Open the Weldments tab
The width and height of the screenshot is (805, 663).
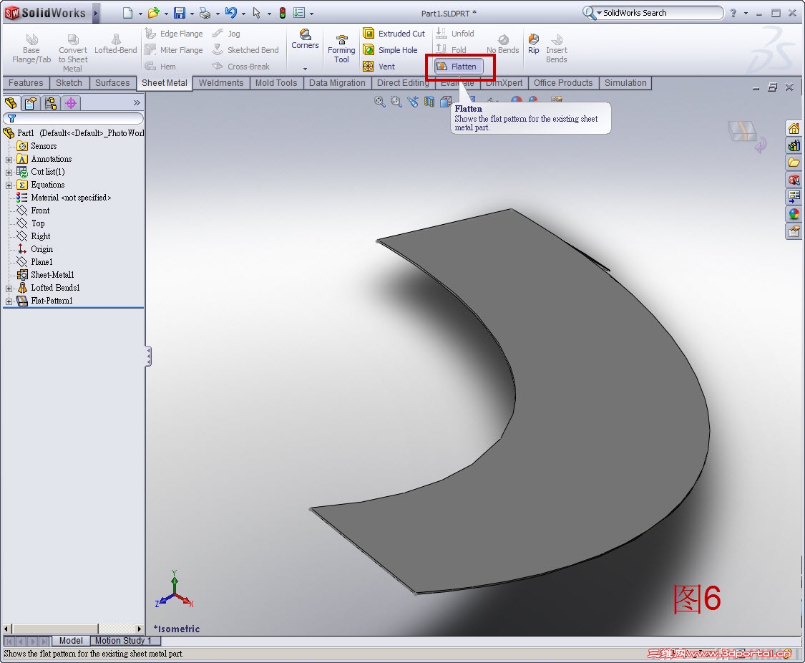[221, 83]
